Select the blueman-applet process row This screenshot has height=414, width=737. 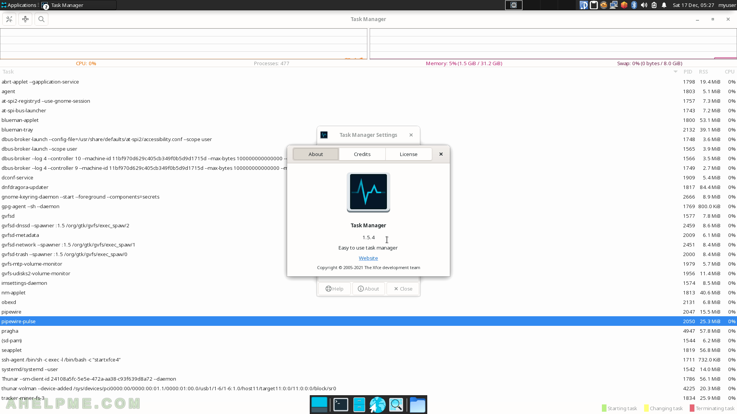coord(368,120)
